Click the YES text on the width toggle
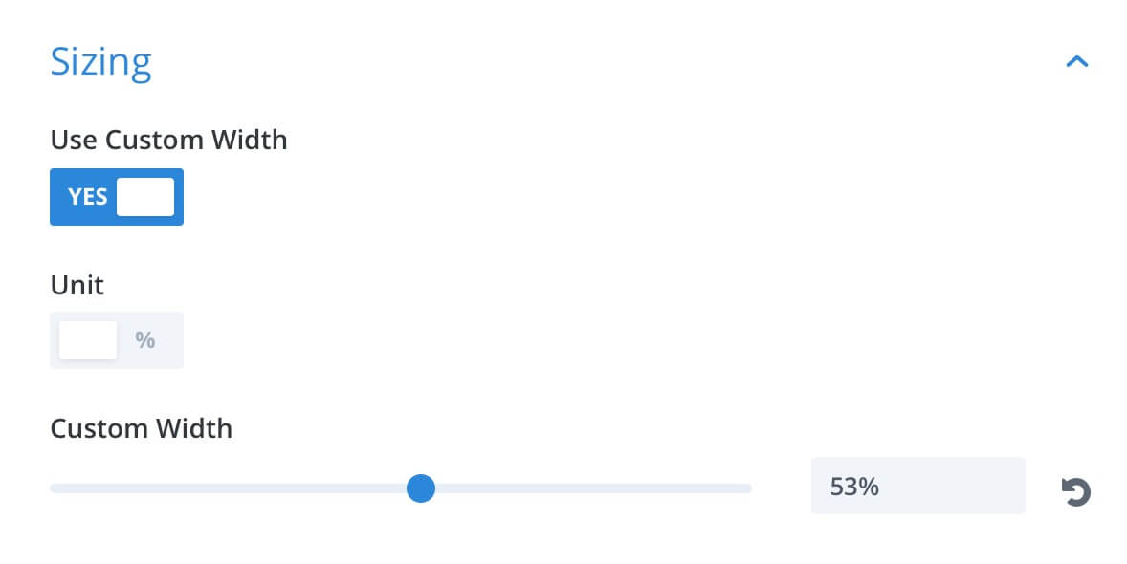1127x564 pixels. (88, 197)
